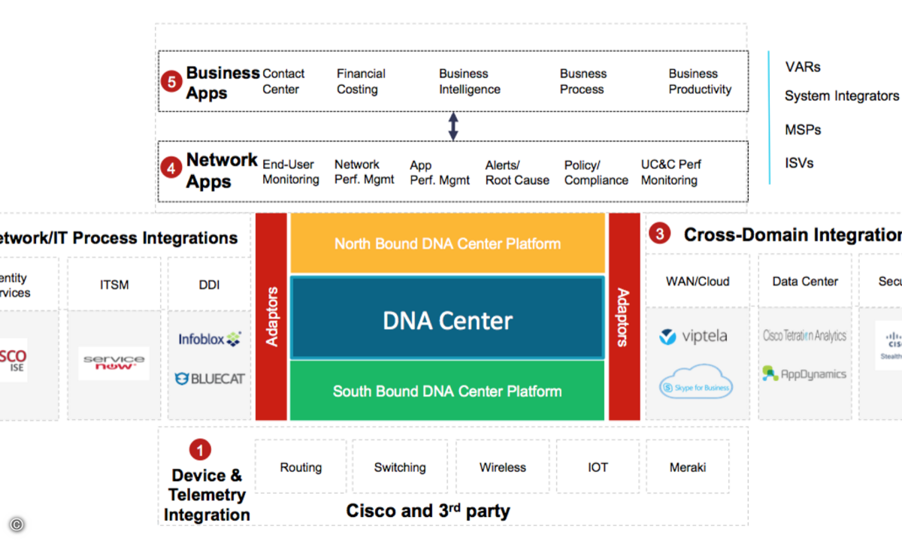
Task: Select the Switching box
Action: [x=400, y=467]
